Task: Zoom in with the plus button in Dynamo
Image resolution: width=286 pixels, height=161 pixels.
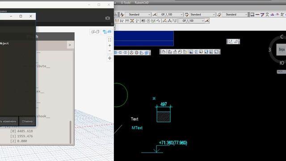Action: [109, 46]
